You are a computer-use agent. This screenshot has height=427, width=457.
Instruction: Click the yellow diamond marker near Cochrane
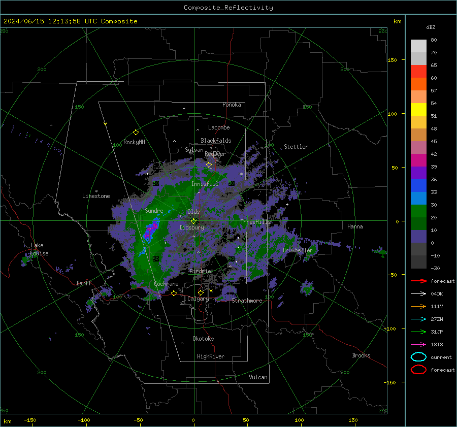(174, 293)
